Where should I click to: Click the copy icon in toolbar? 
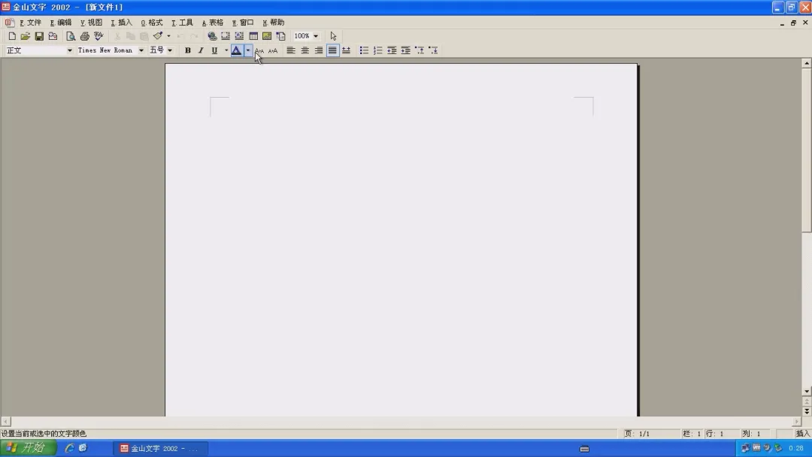point(131,36)
